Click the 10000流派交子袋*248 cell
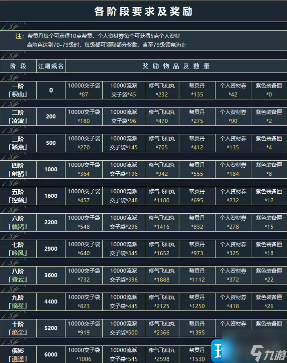Image resolution: width=287 pixels, height=363 pixels. click(124, 196)
